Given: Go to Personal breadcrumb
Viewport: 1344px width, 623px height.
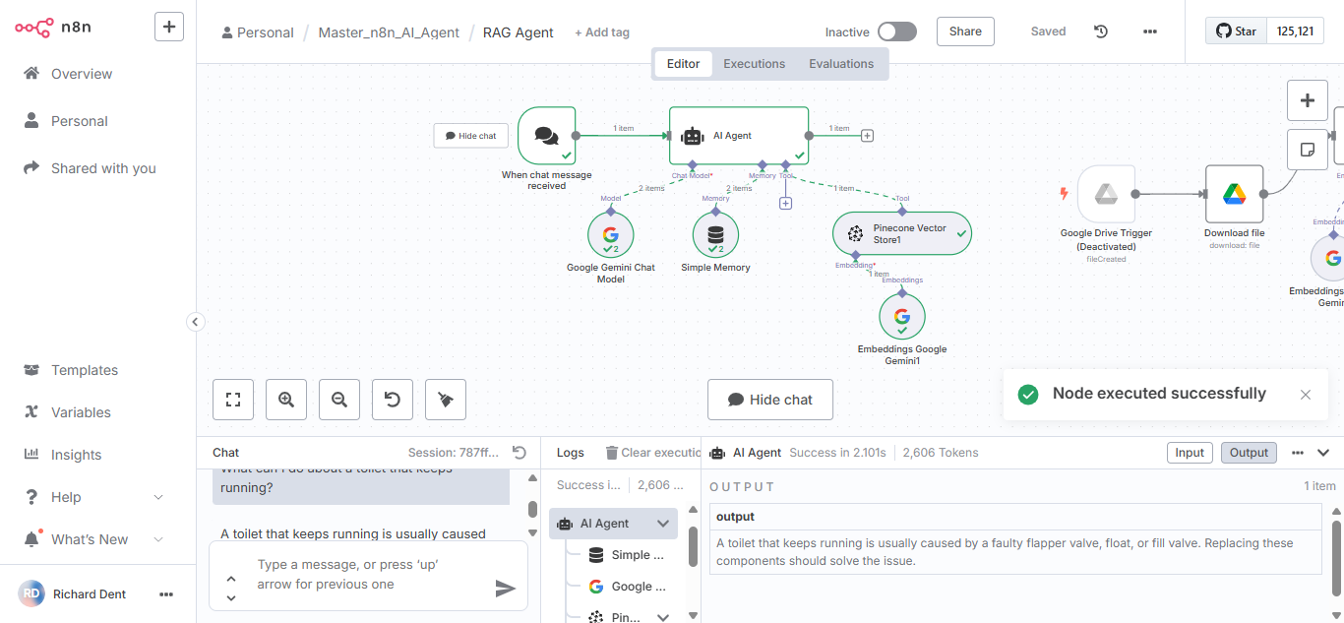Looking at the screenshot, I should click(x=258, y=32).
